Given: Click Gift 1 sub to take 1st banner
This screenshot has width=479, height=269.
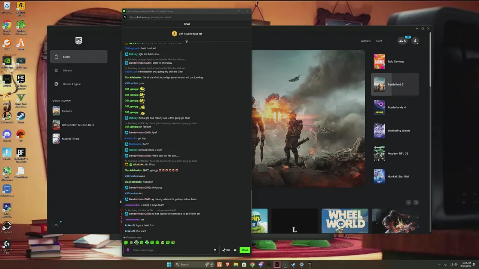Looking at the screenshot, I should pos(187,34).
